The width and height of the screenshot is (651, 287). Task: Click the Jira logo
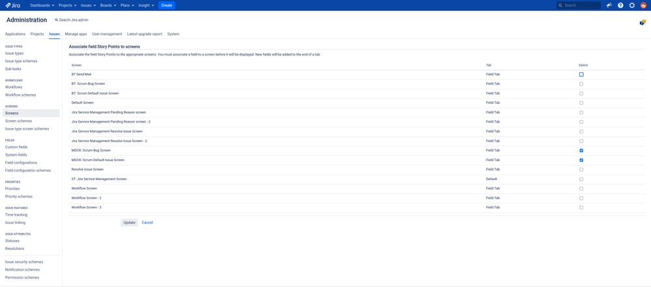point(12,5)
